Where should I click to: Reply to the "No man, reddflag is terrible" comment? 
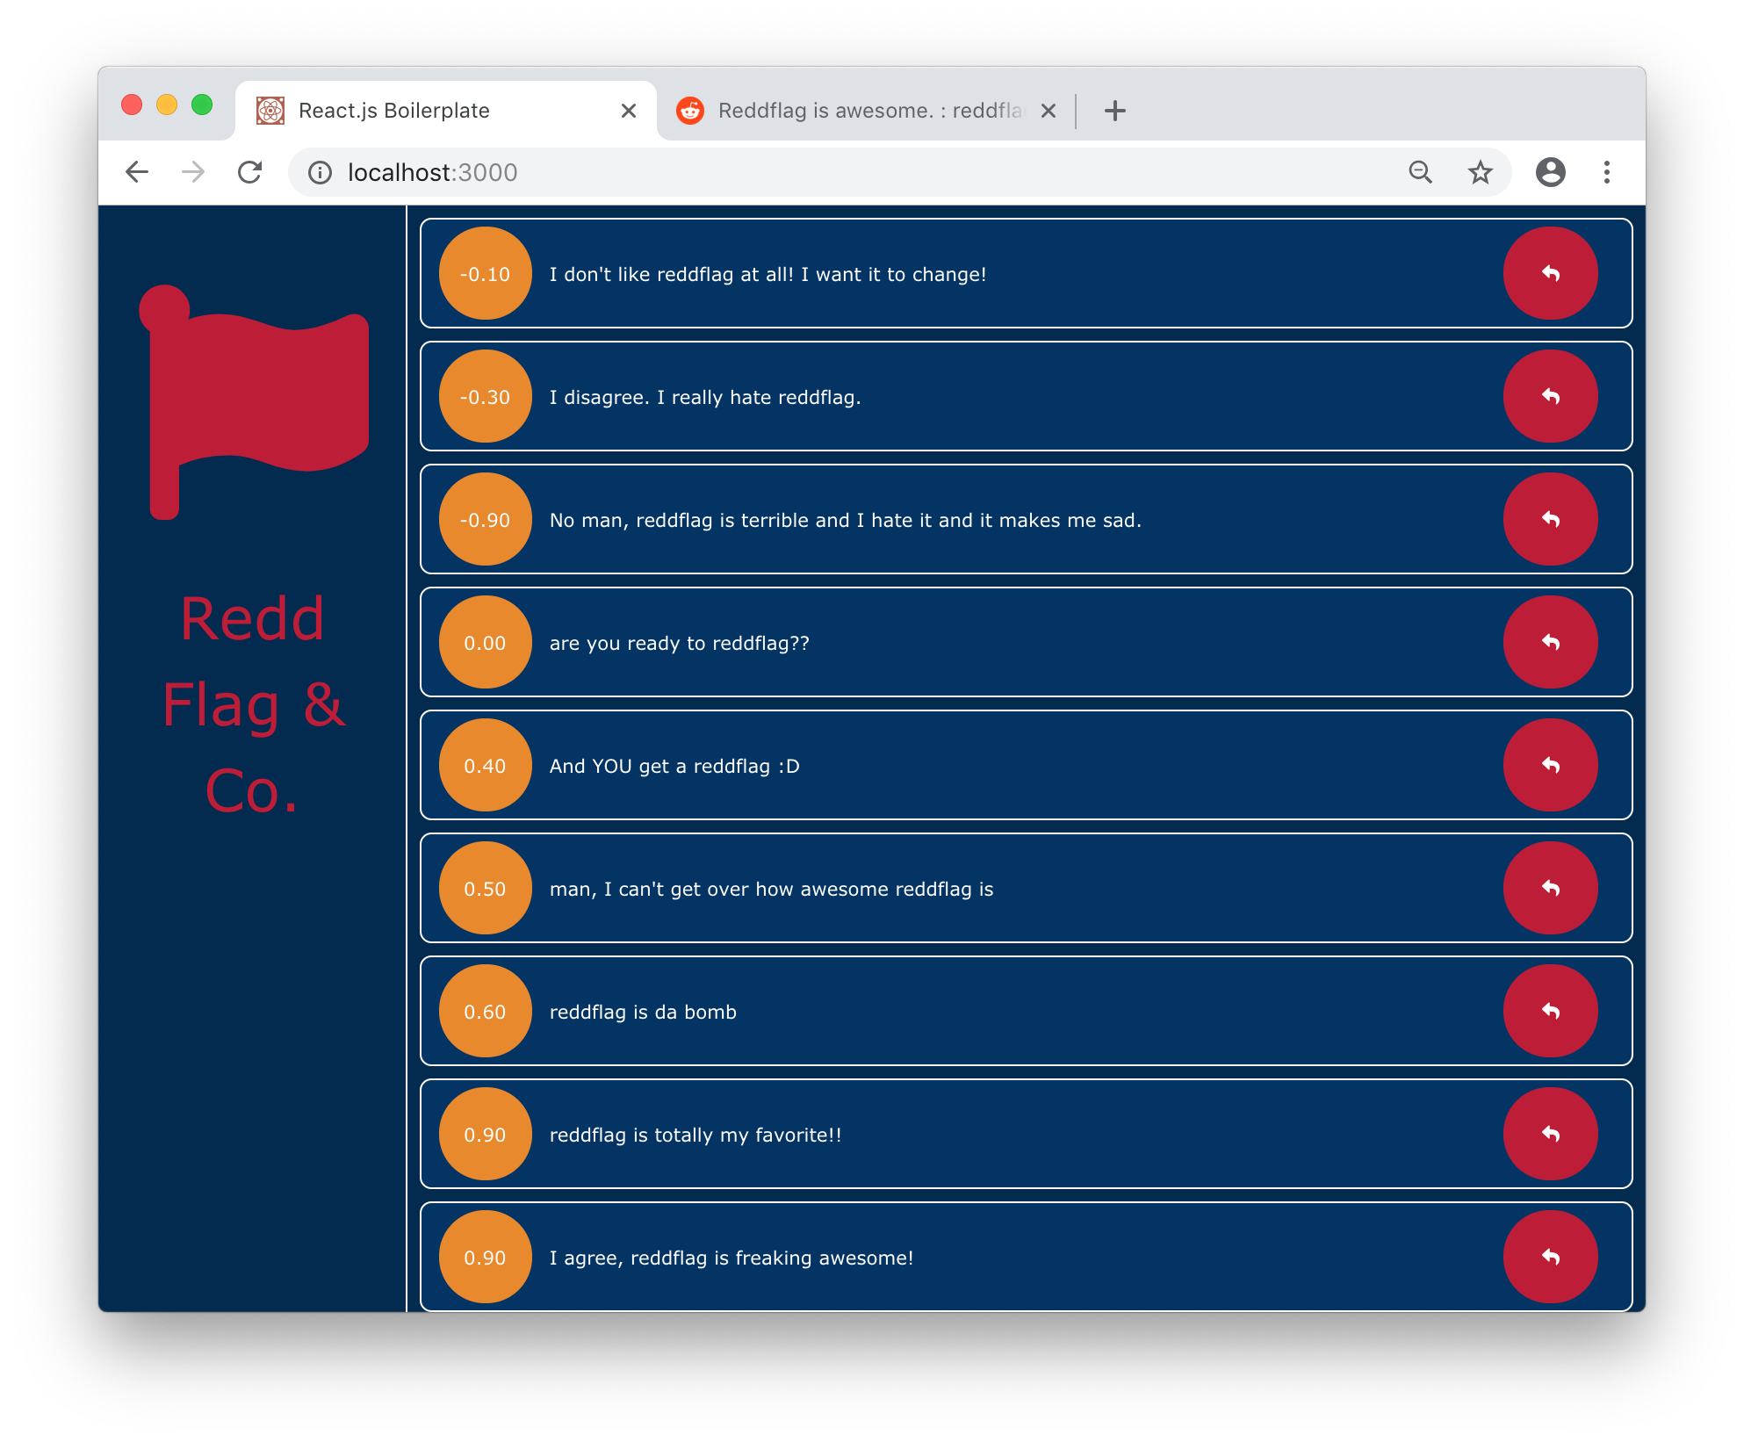click(1550, 519)
